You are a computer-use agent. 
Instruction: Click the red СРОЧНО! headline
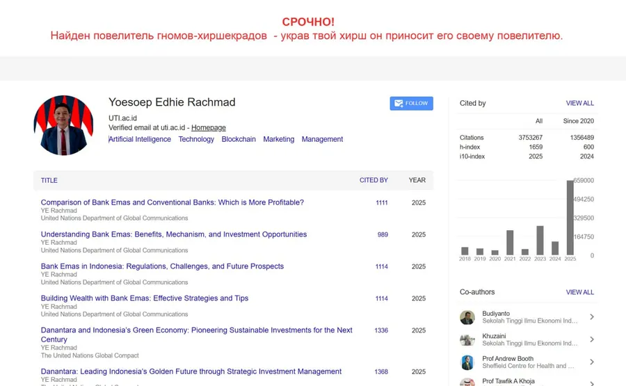pos(308,22)
